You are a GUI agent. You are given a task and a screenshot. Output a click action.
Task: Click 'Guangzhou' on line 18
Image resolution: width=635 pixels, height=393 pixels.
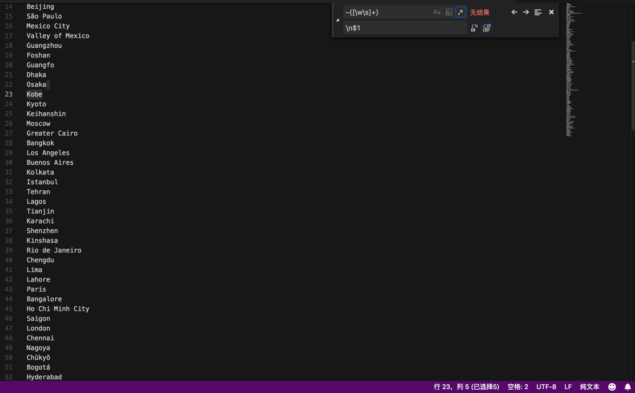(44, 46)
